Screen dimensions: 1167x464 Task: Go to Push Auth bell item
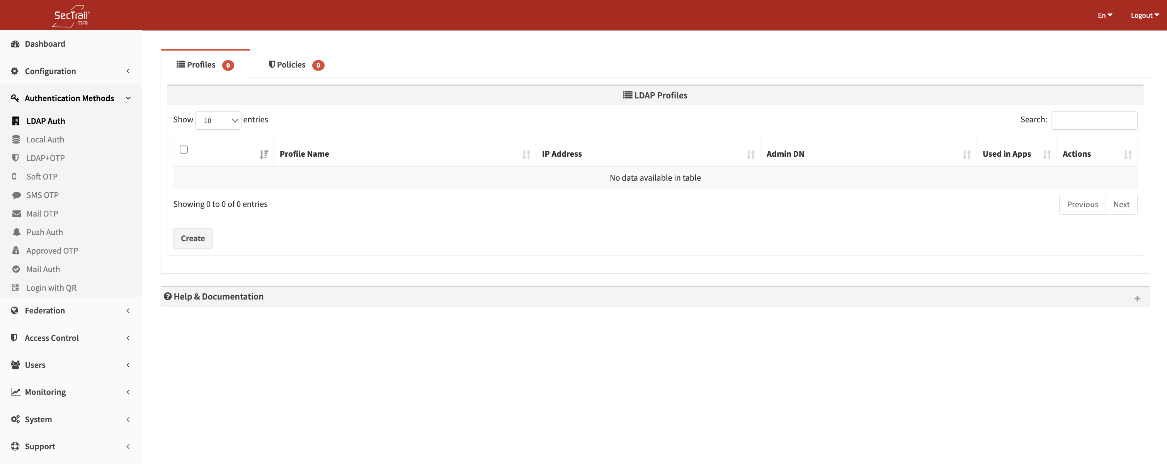[x=44, y=232]
